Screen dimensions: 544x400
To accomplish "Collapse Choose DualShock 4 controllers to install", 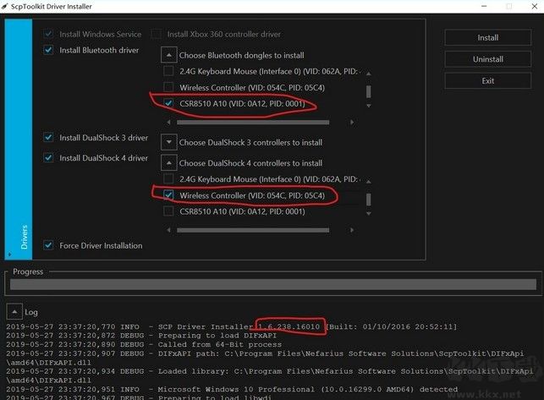I will [169, 162].
